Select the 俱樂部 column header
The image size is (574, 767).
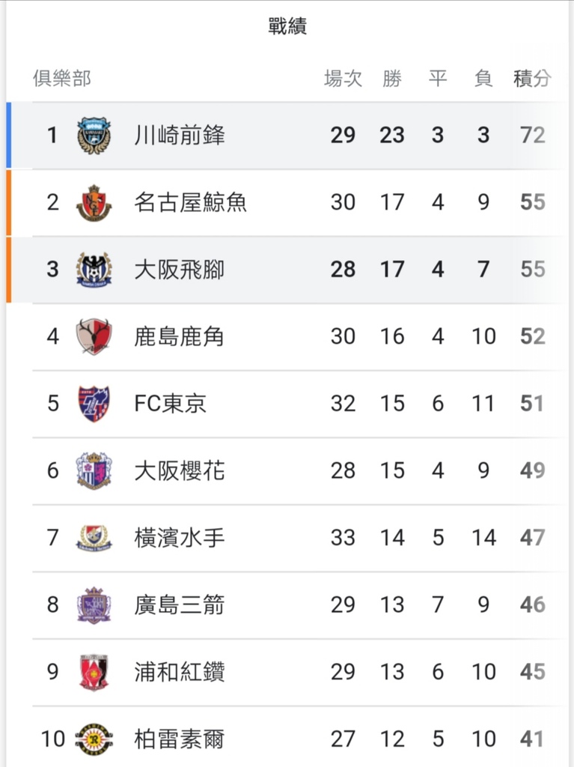pos(62,78)
